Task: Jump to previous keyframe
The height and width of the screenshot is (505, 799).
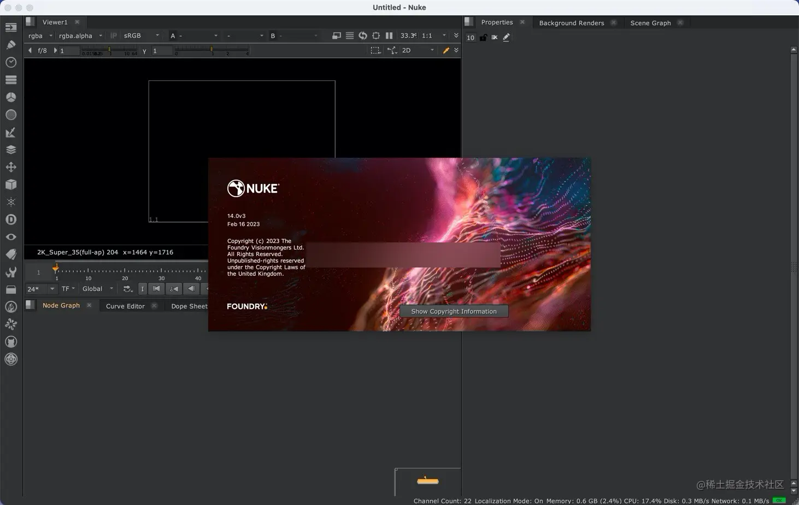Action: point(174,289)
